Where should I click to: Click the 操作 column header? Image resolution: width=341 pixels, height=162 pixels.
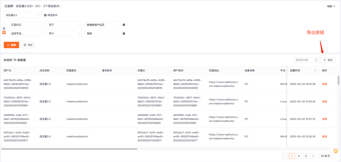coord(324,70)
